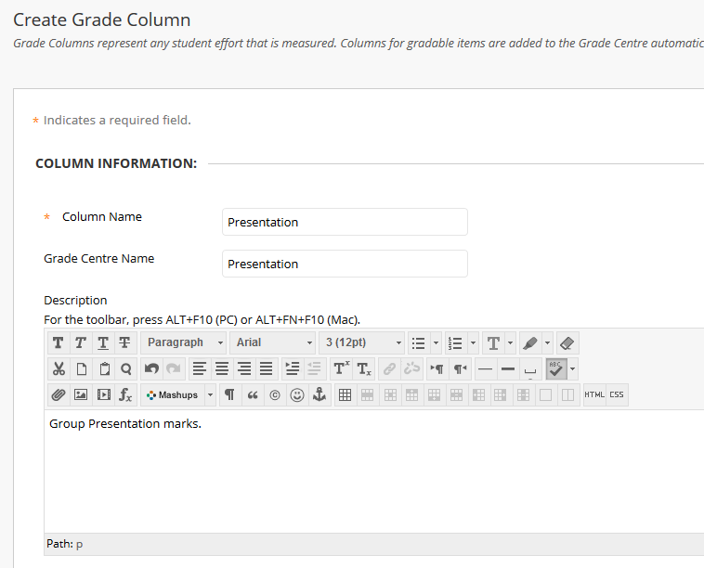Click the anchor icon

(319, 395)
